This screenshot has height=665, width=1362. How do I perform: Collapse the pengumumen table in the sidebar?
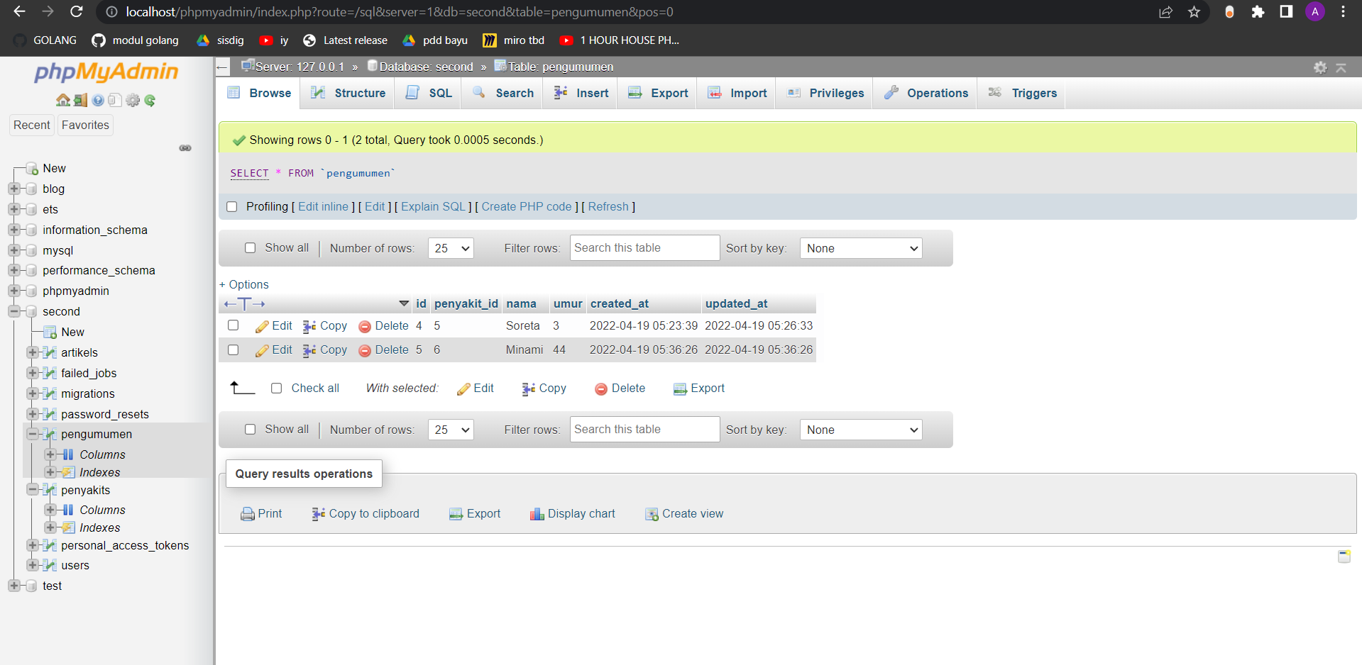(33, 434)
